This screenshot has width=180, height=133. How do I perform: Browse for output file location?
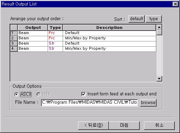click(148, 103)
